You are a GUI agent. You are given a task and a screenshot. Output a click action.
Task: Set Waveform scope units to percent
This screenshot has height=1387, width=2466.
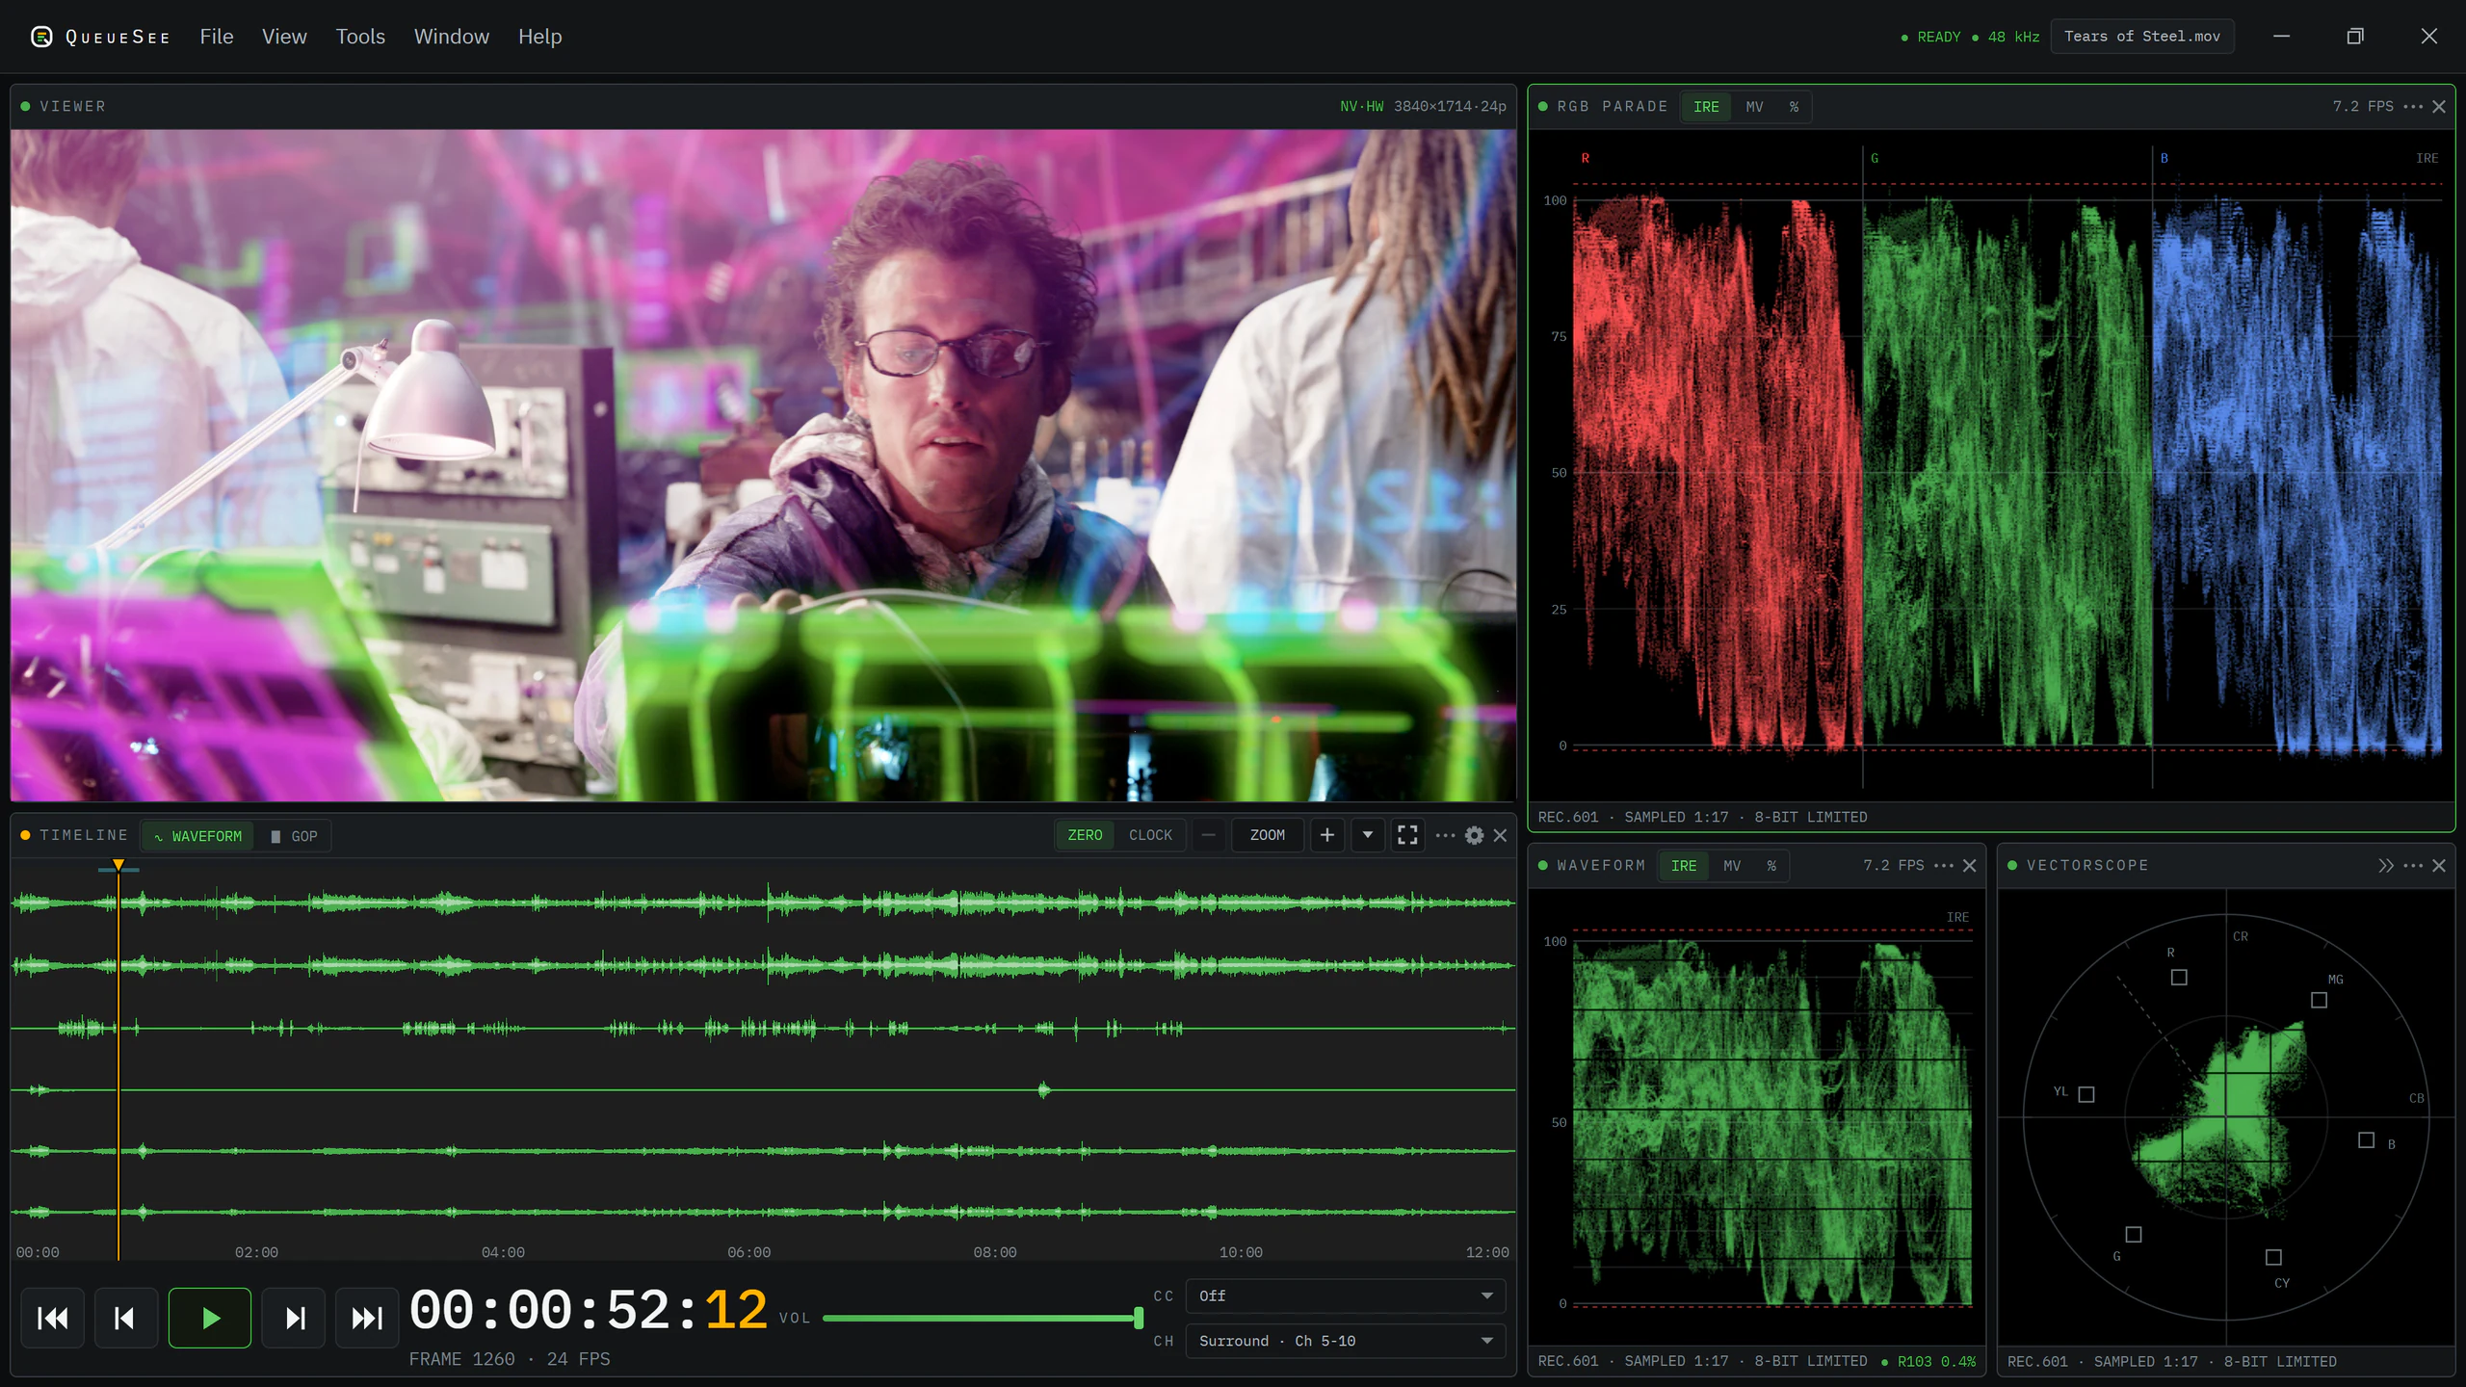tap(1771, 866)
